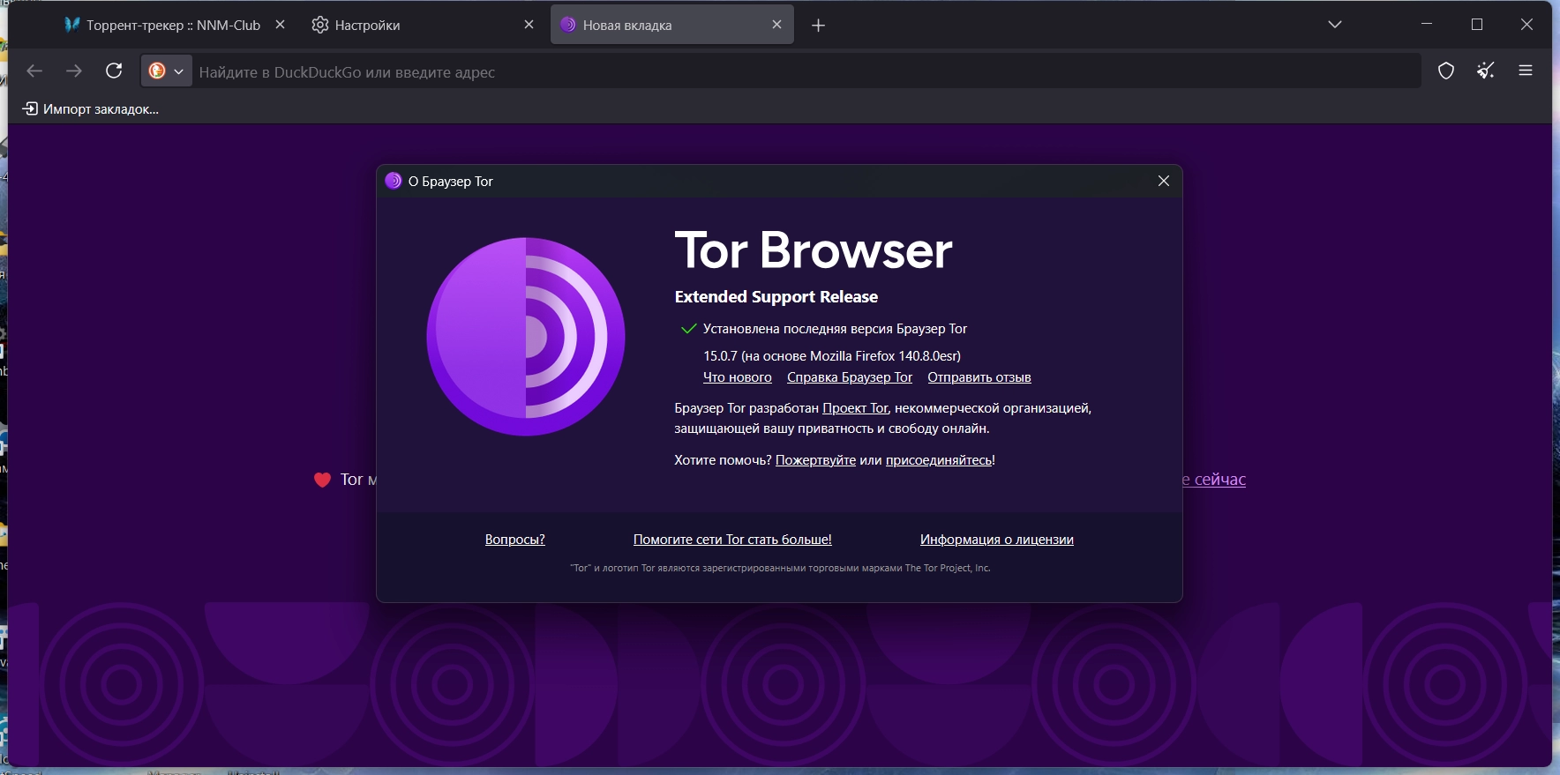This screenshot has height=775, width=1560.
Task: Go forward with the forward arrow
Action: click(x=74, y=71)
